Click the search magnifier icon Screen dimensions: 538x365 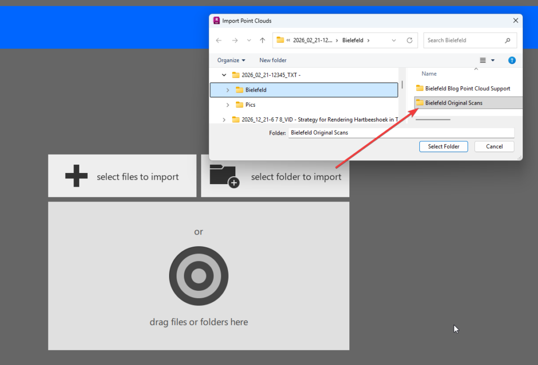pyautogui.click(x=508, y=40)
